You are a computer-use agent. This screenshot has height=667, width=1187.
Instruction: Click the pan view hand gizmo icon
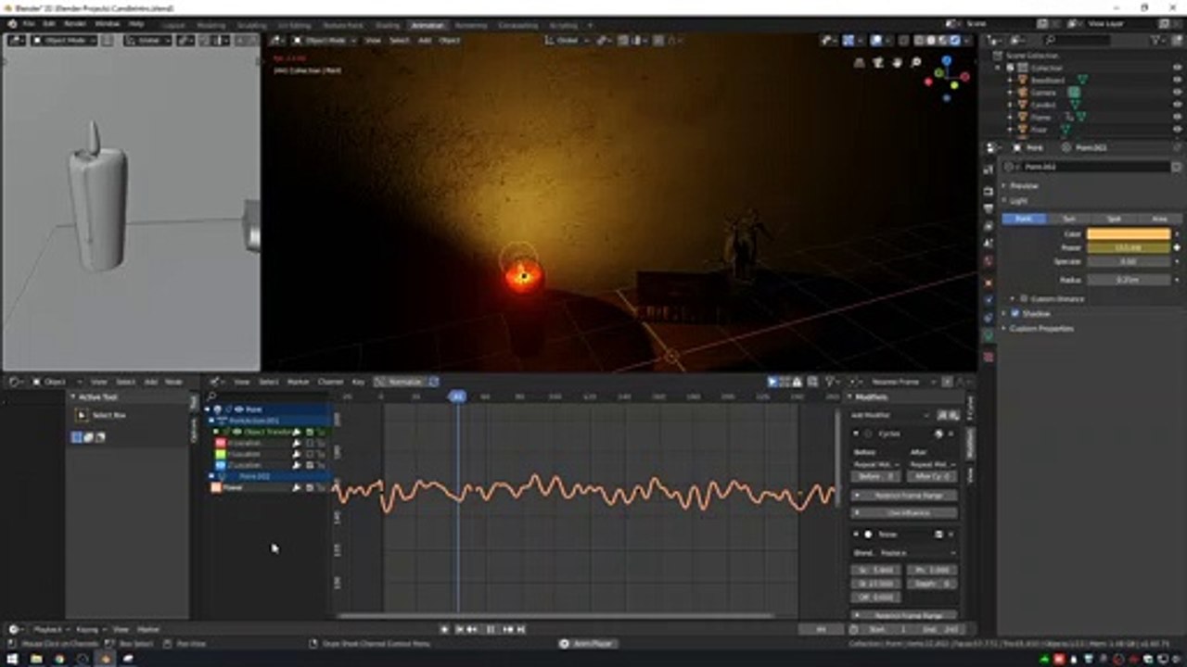pos(898,63)
